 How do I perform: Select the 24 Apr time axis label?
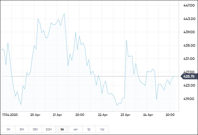(x=148, y=115)
